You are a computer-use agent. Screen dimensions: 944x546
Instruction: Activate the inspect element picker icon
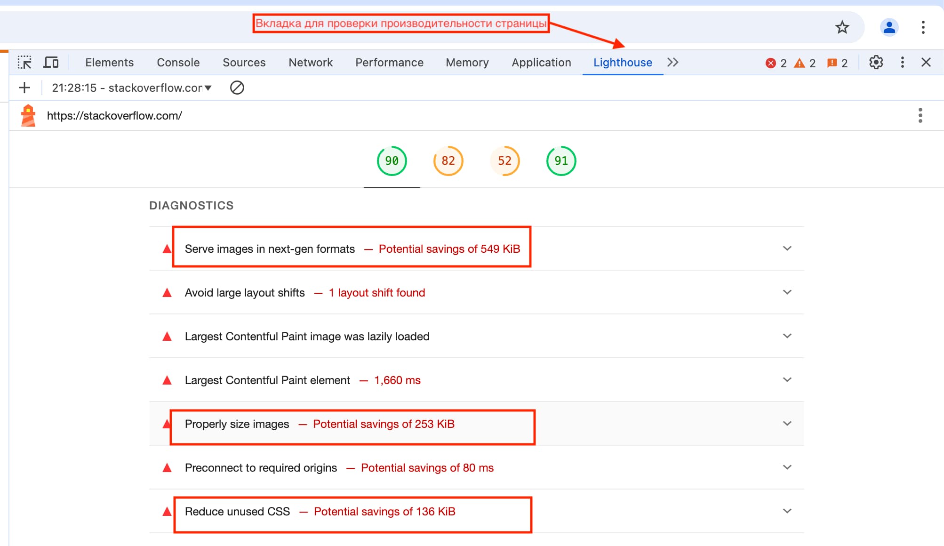click(x=24, y=62)
